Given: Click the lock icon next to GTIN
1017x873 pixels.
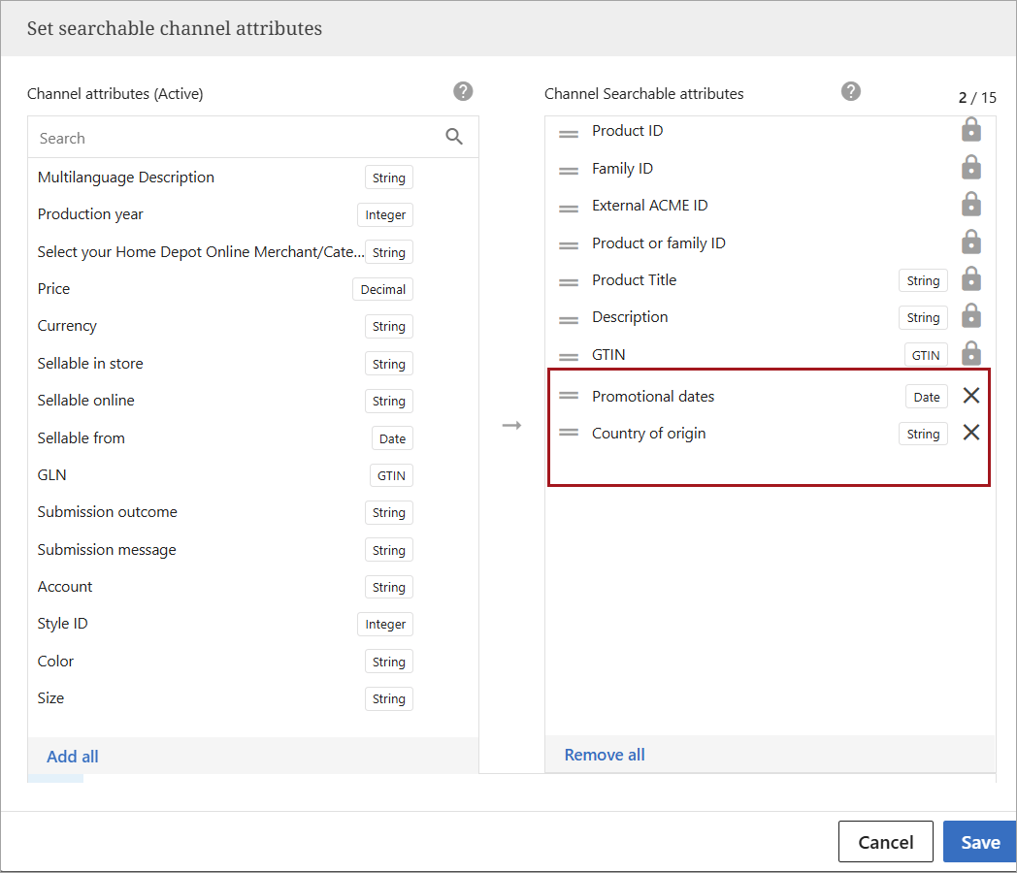Looking at the screenshot, I should click(x=970, y=354).
